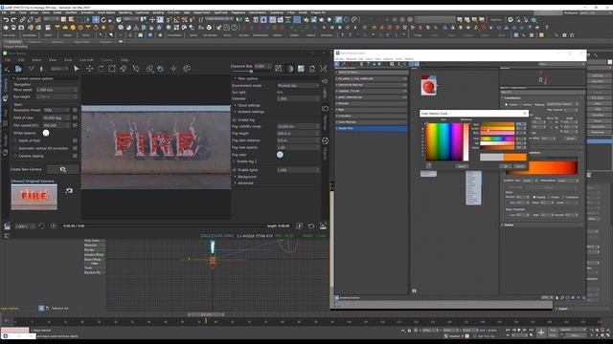Click Cancel in Color Selector

point(519,166)
